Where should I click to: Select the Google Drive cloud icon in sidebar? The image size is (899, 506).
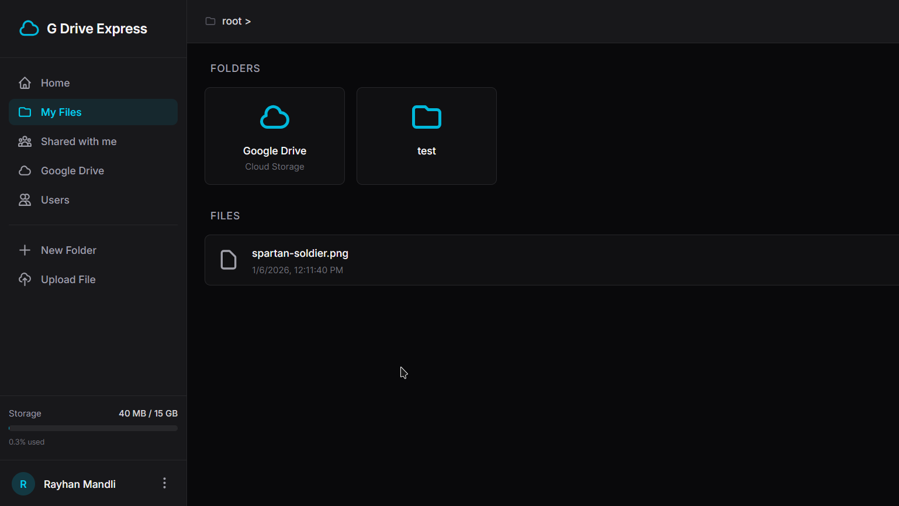click(x=25, y=170)
